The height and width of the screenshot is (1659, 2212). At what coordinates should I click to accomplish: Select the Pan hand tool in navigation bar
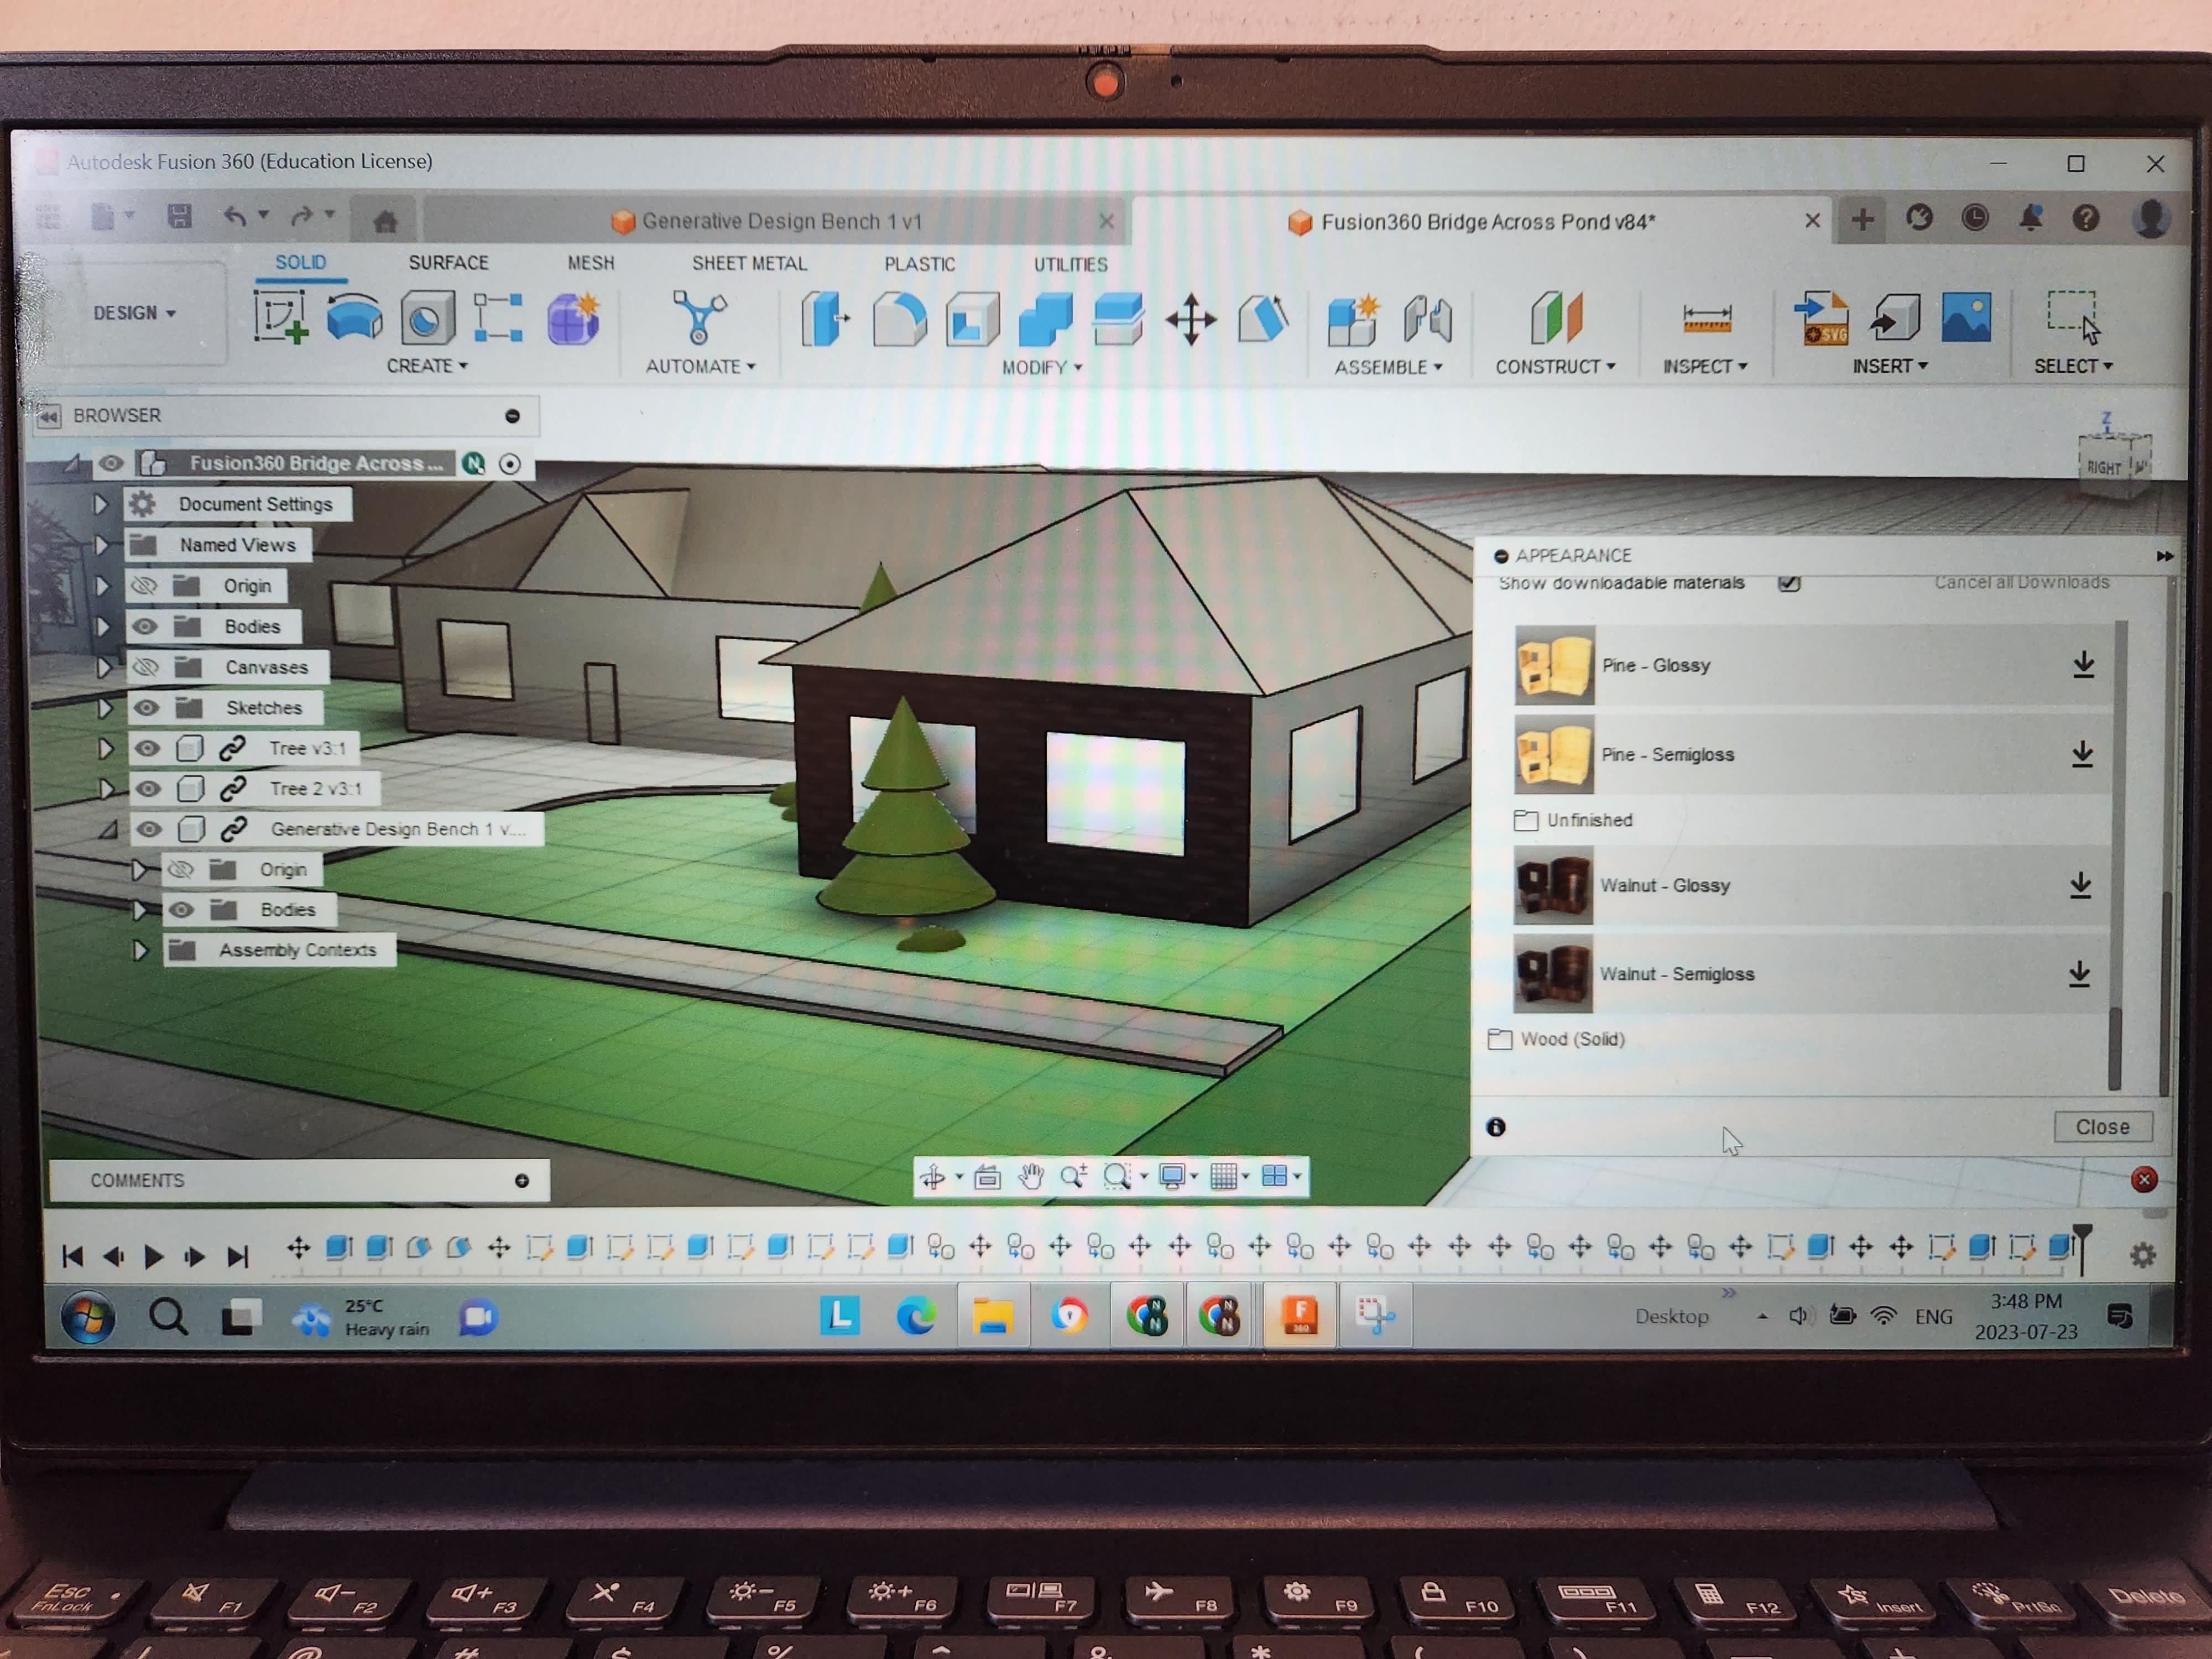pos(1030,1177)
